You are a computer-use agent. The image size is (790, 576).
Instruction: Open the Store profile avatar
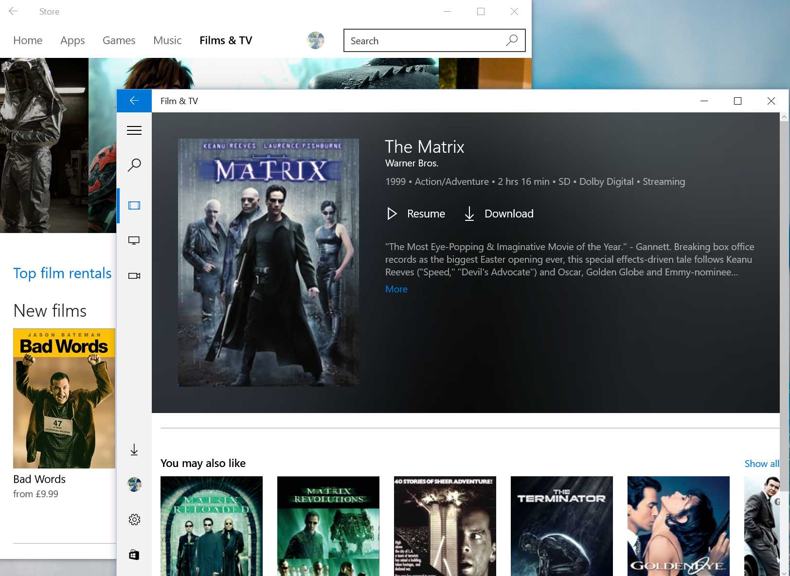point(316,40)
